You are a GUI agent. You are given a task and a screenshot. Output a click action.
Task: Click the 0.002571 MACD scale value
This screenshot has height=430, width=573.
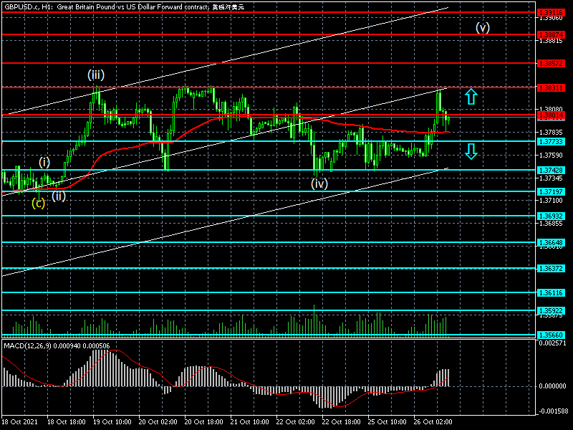[x=552, y=343]
